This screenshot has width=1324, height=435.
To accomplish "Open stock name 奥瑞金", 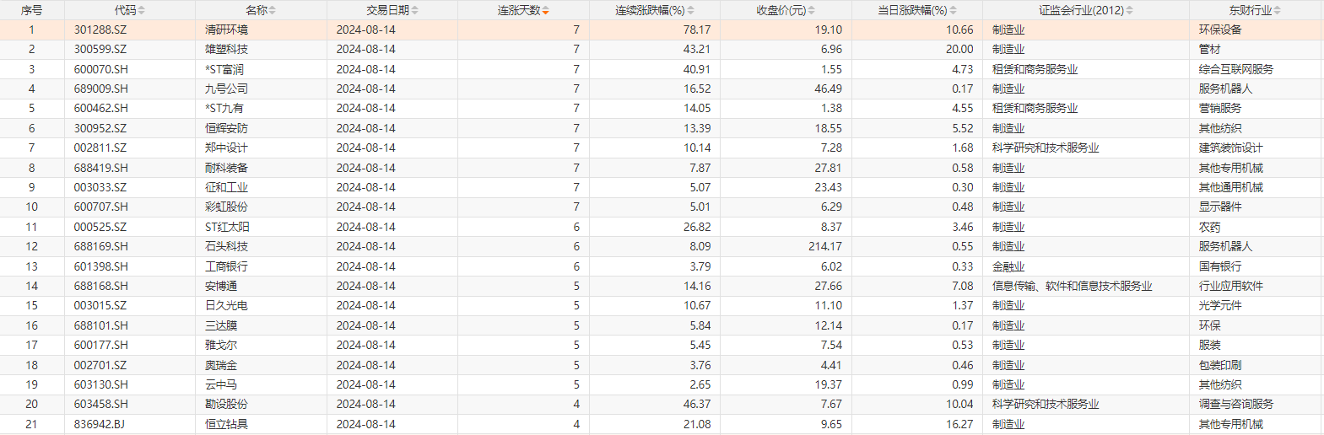I will pyautogui.click(x=221, y=365).
